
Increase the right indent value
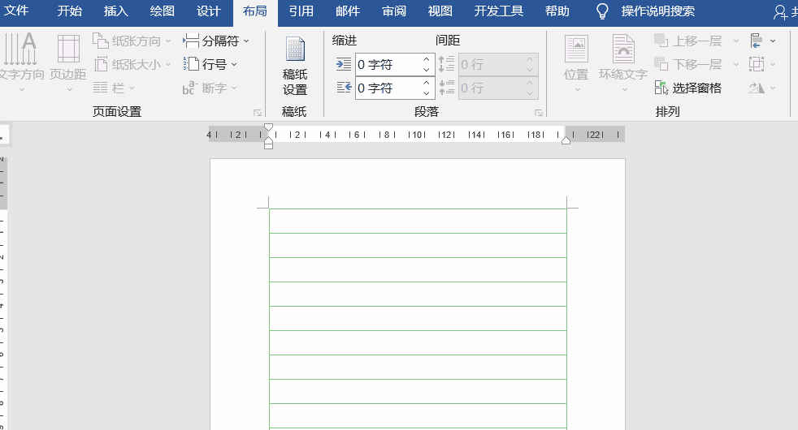pos(427,83)
